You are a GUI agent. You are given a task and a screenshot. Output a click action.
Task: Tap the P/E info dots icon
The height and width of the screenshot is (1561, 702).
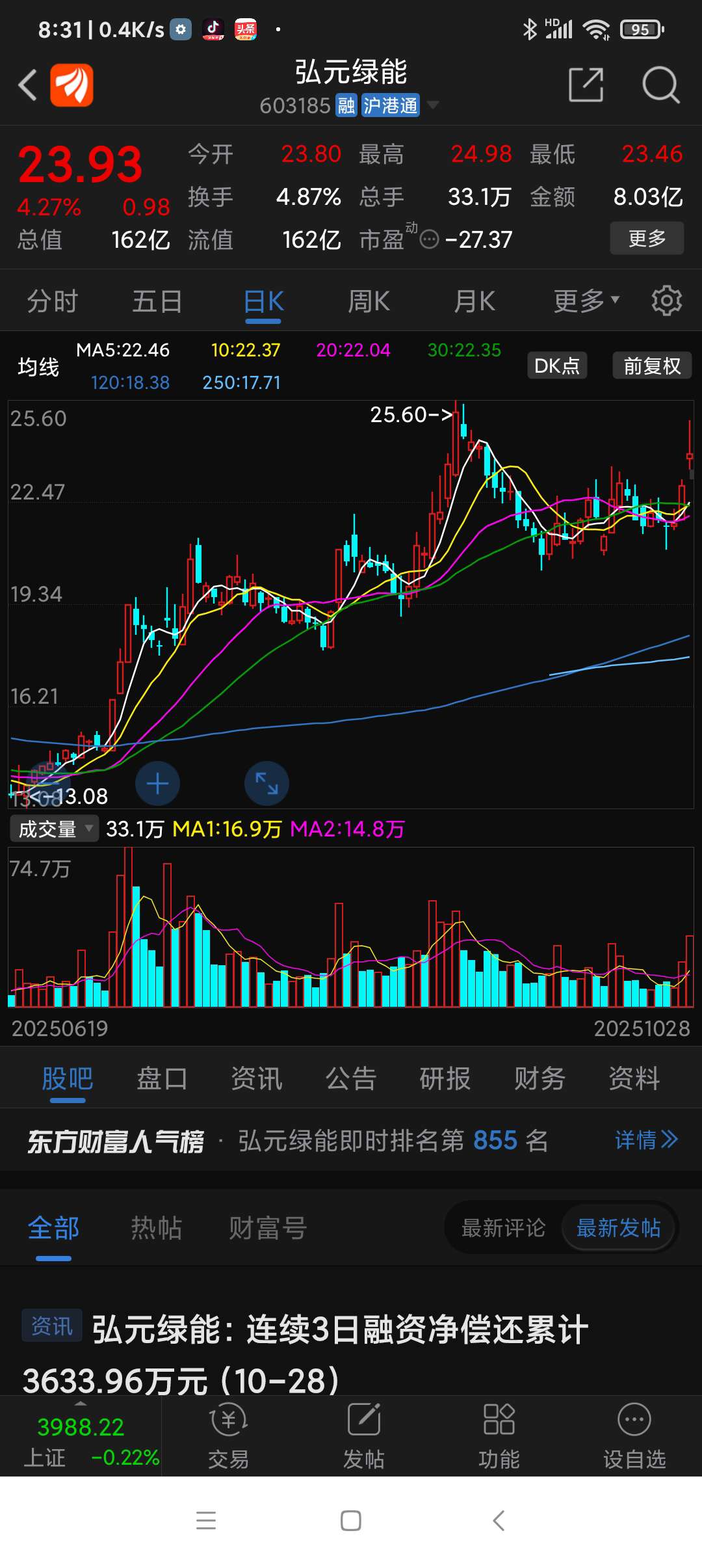click(429, 240)
